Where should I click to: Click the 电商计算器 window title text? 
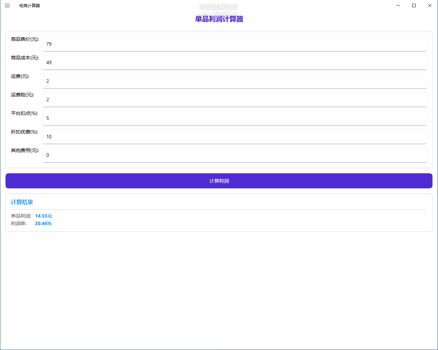[30, 5]
